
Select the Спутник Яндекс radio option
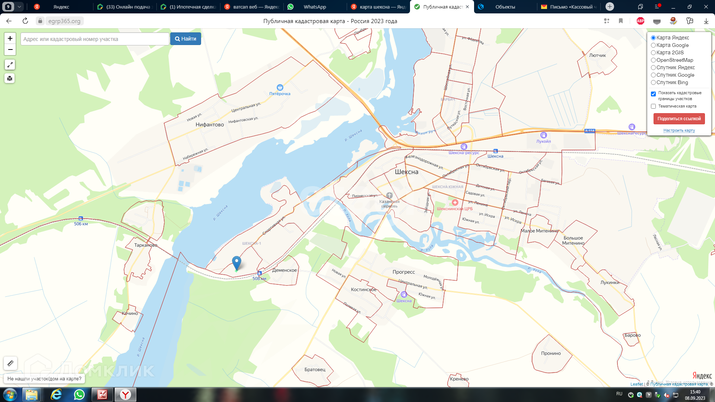(x=653, y=68)
